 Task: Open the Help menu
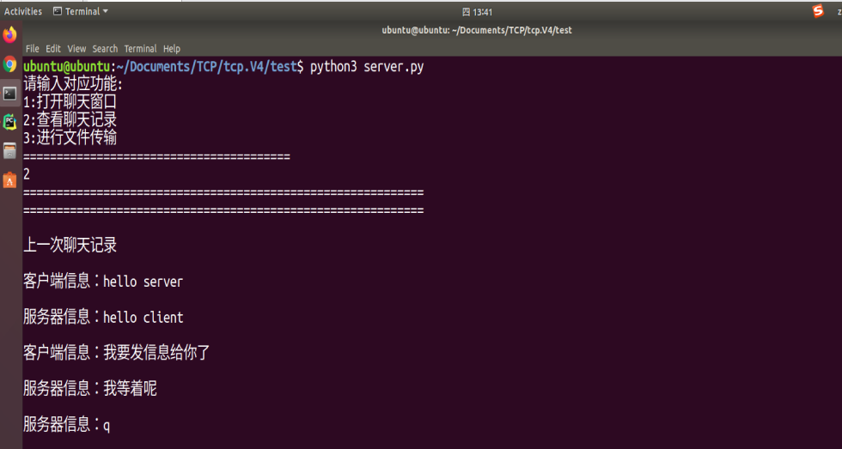[x=172, y=49]
